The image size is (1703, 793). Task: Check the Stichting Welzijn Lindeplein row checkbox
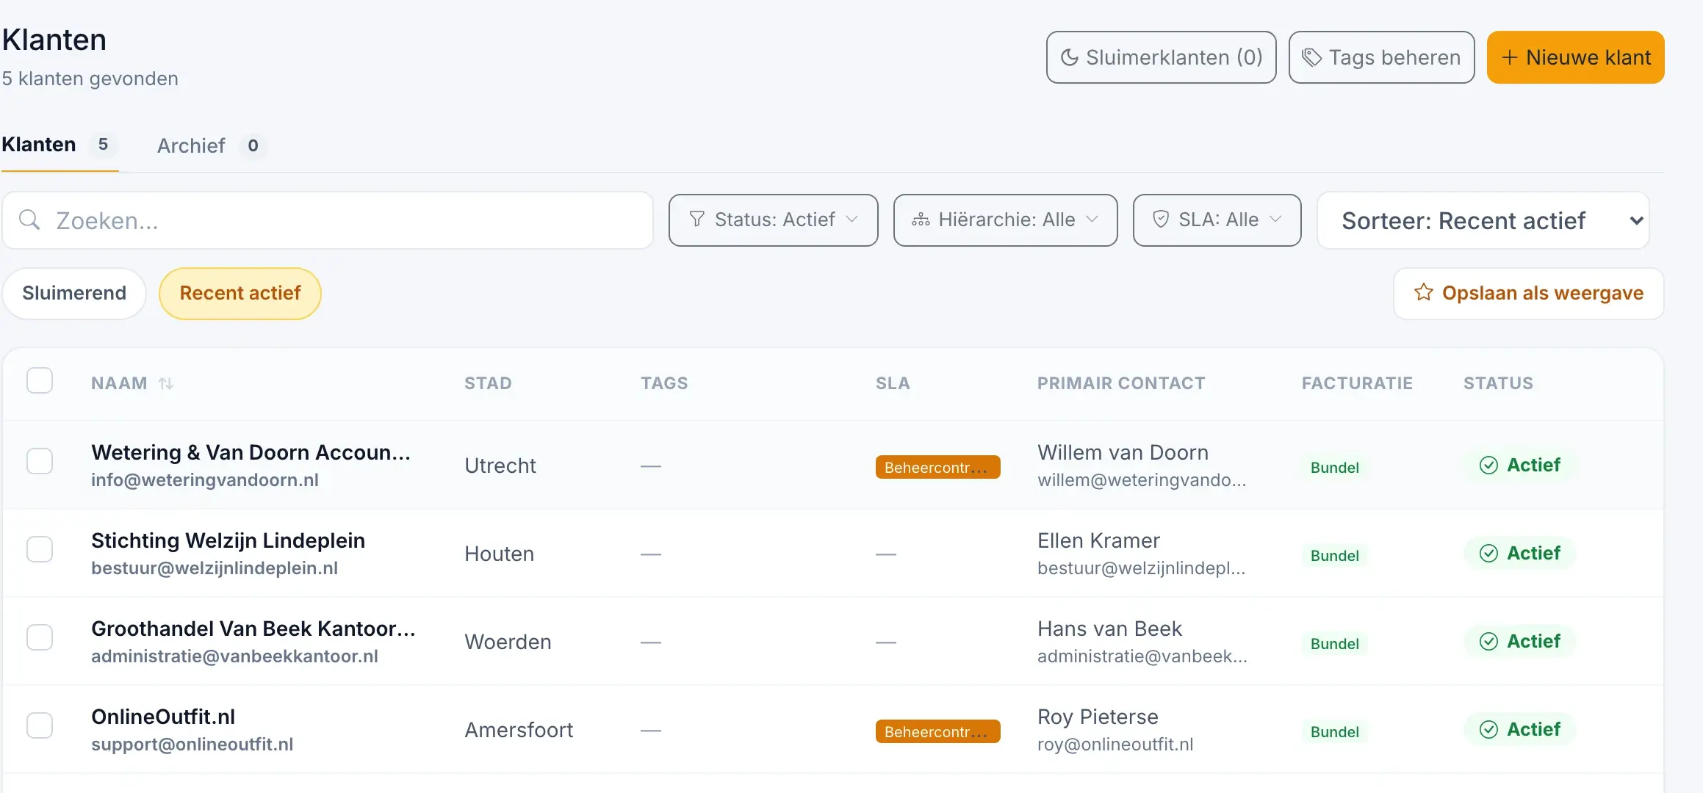pos(40,549)
